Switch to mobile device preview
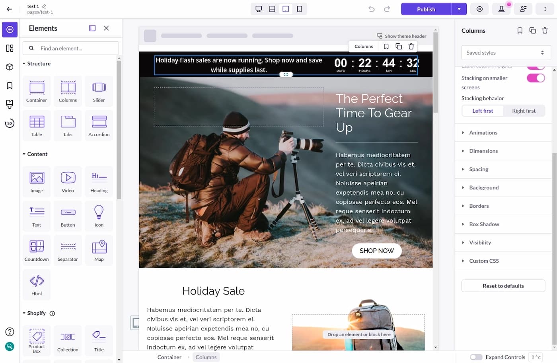Image resolution: width=557 pixels, height=363 pixels. 299,9
